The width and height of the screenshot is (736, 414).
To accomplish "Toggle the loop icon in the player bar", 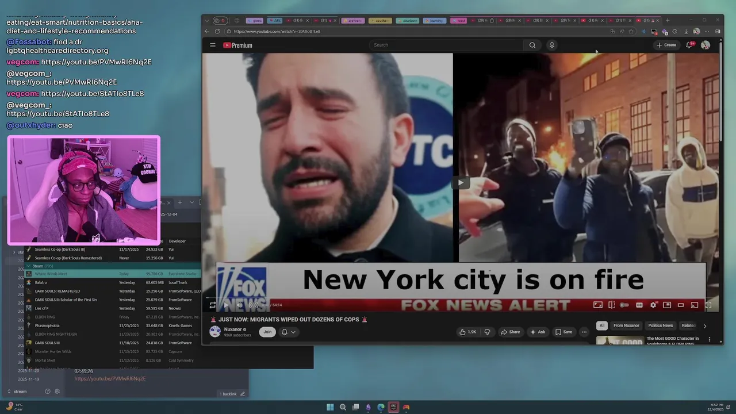I will 213,305.
